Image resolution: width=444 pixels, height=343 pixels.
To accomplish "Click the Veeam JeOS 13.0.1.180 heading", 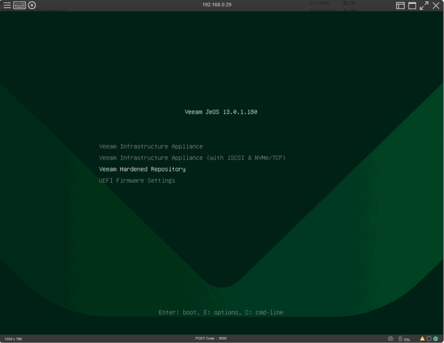I will (x=221, y=112).
